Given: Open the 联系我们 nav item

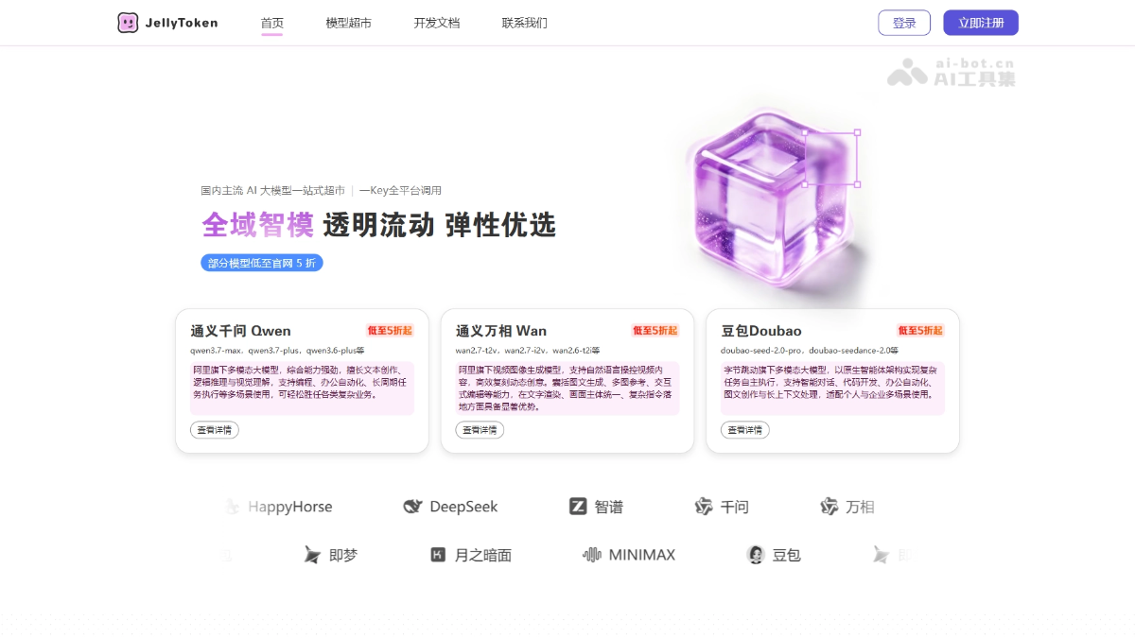Looking at the screenshot, I should pos(525,23).
